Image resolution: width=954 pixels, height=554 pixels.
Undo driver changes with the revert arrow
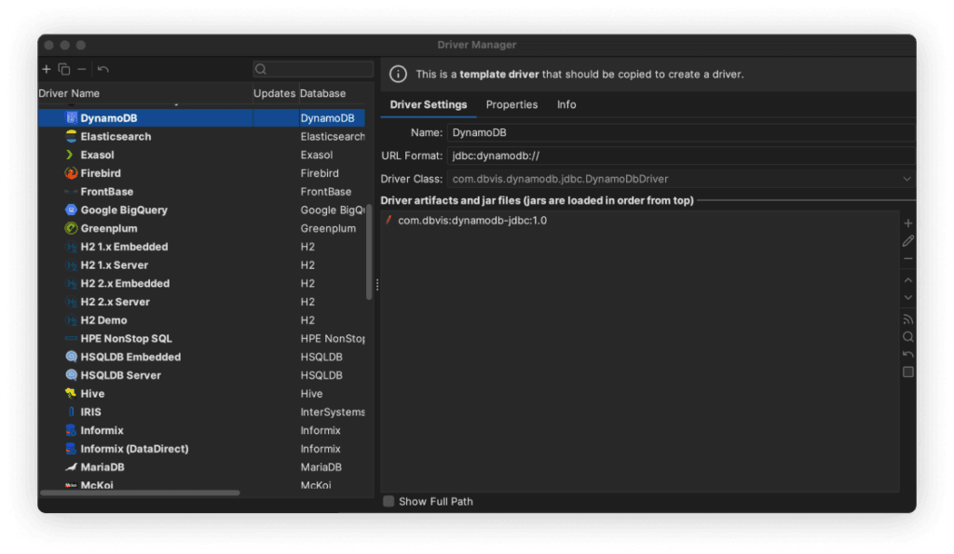tap(103, 69)
